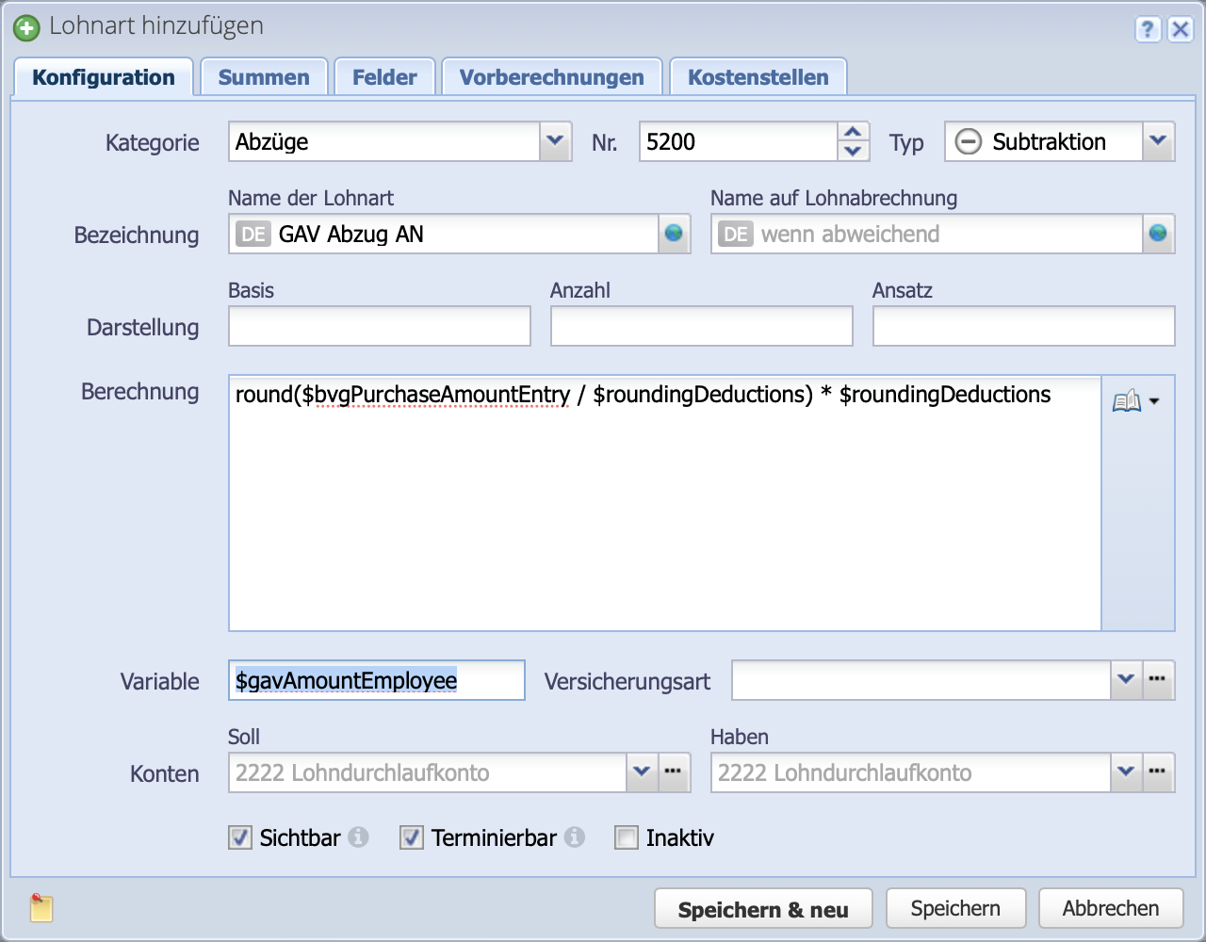
Task: Open account picker via ellipsis next to Soll account
Action: pyautogui.click(x=673, y=772)
